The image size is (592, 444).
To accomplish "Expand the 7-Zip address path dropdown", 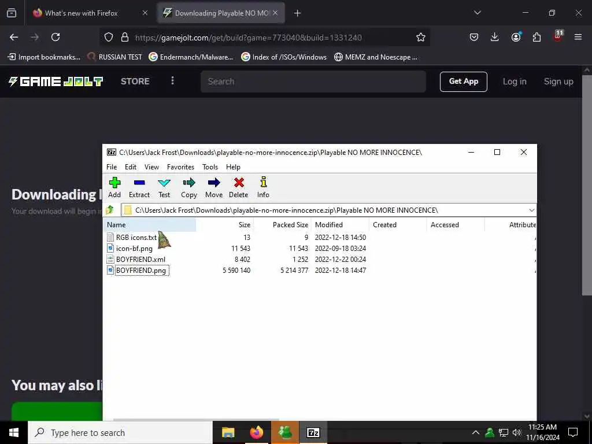I will pos(532,210).
